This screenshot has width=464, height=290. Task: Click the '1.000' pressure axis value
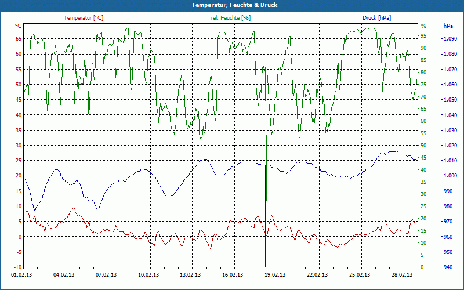pyautogui.click(x=451, y=176)
